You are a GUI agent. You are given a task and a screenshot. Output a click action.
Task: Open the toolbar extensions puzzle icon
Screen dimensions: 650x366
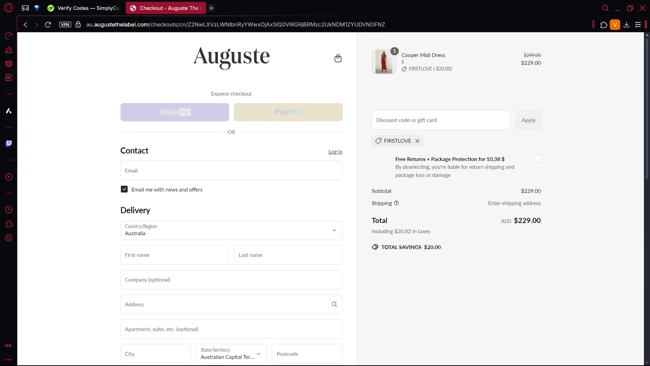click(604, 25)
